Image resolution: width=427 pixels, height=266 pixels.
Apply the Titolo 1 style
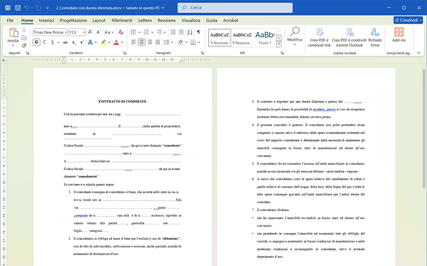pos(264,37)
